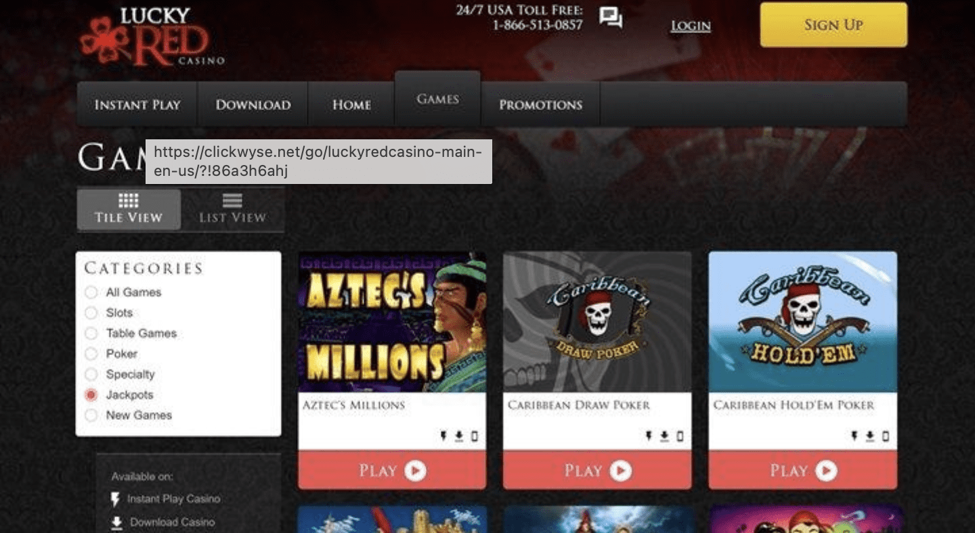This screenshot has width=975, height=533.
Task: Play Caribbean Hold'Em Poker
Action: tap(803, 470)
